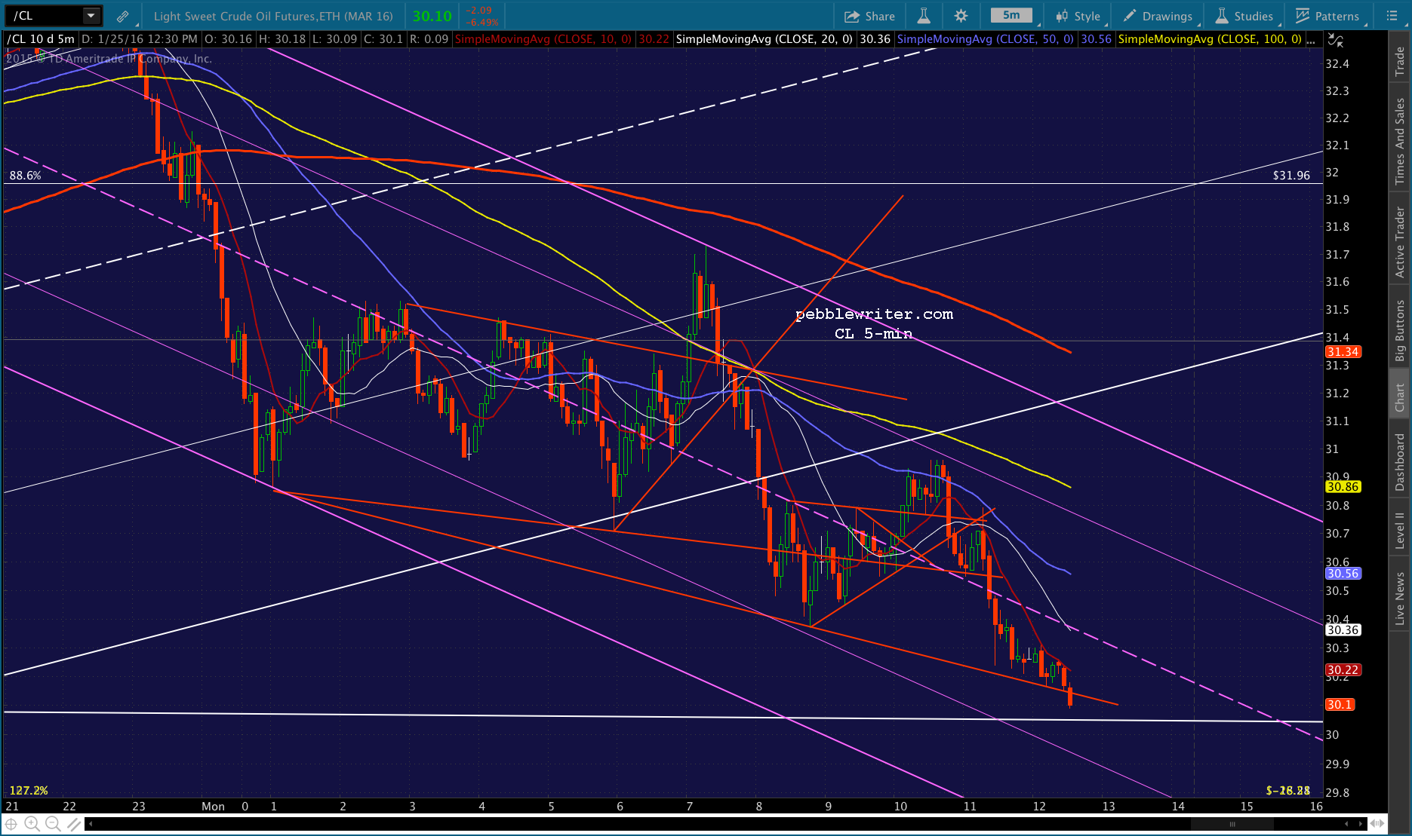Open the /CL symbol dropdown arrow
The height and width of the screenshot is (836, 1412).
pos(91,15)
